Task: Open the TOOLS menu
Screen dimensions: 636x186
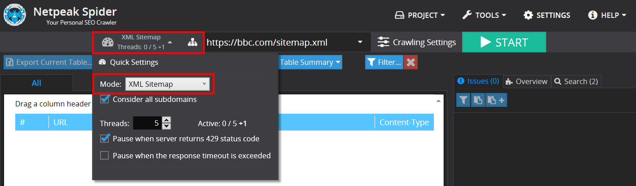Action: point(484,15)
